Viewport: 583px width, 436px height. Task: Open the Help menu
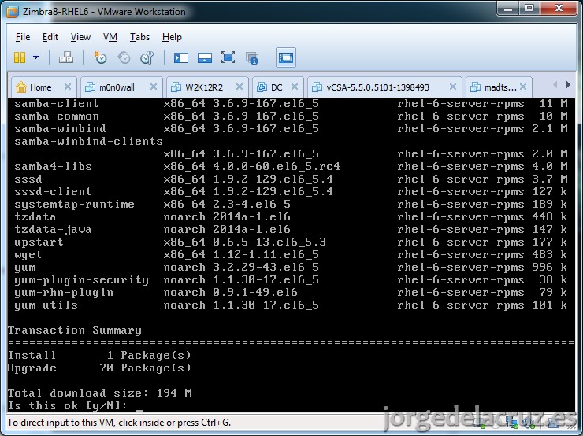pos(172,37)
